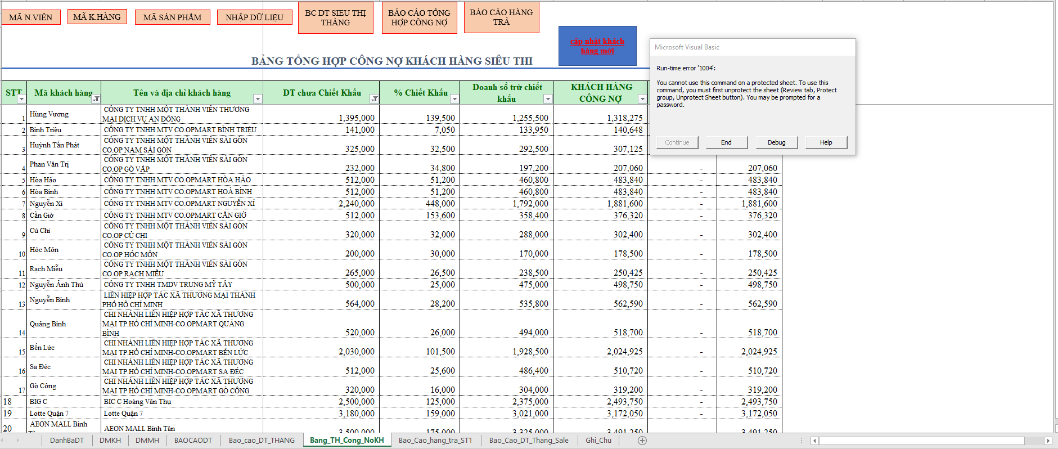The width and height of the screenshot is (1058, 449).
Task: Open BÁO CÁO HÀNG TRẢ button
Action: [x=501, y=17]
